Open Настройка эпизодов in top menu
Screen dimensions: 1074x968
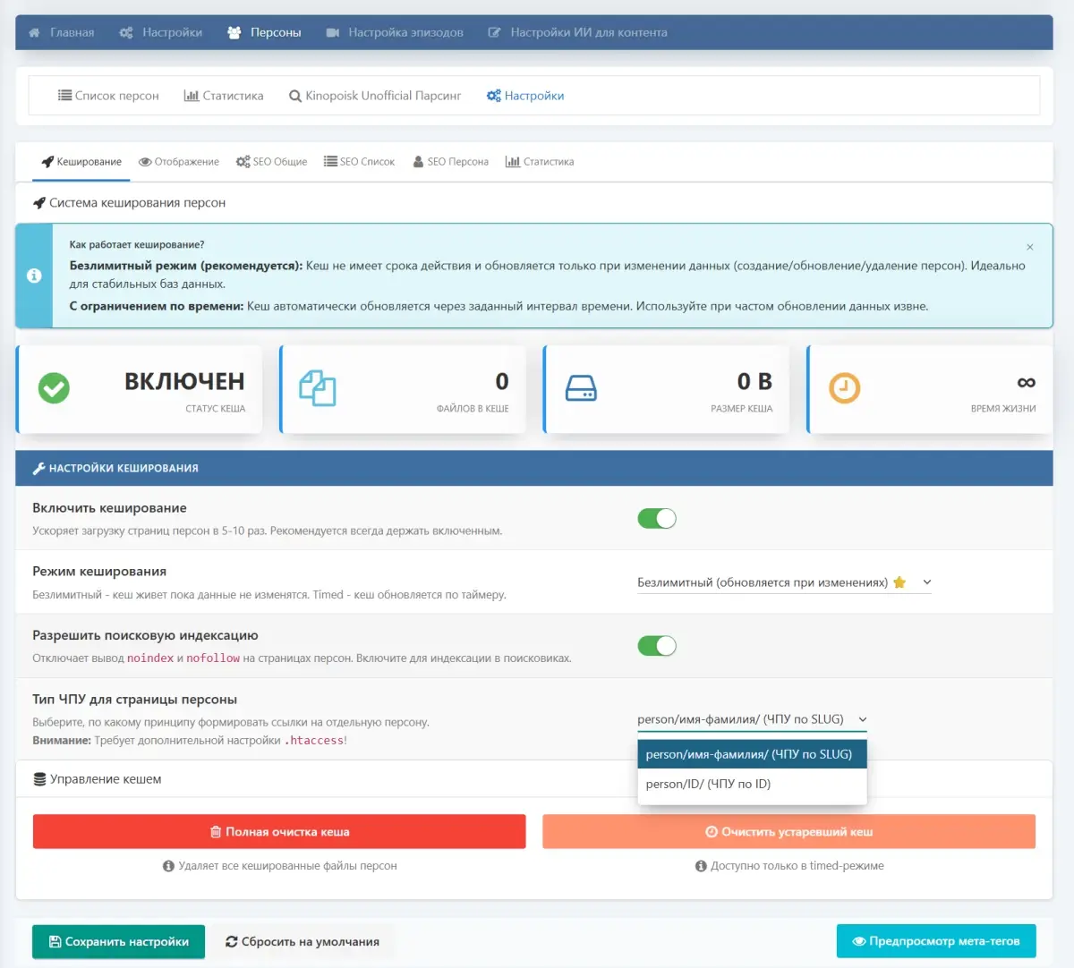click(395, 32)
